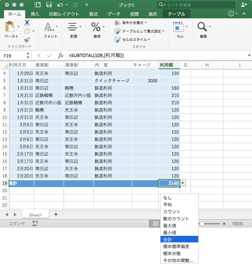This screenshot has height=264, width=252.
Task: Click the Redo arrow icon
Action: pos(75,5)
